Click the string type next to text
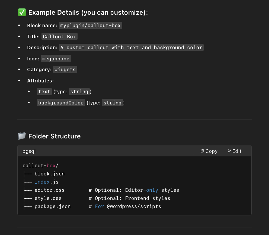This screenshot has width=269, height=235. (x=79, y=91)
